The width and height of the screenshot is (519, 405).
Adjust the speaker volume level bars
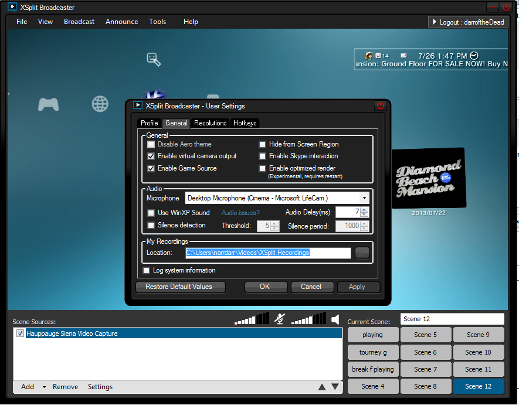[x=308, y=319]
